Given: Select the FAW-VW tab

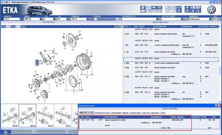Looking at the screenshot, I should pyautogui.click(x=146, y=113).
